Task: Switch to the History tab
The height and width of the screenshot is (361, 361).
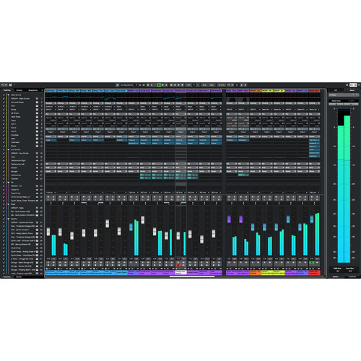Action: (19, 90)
